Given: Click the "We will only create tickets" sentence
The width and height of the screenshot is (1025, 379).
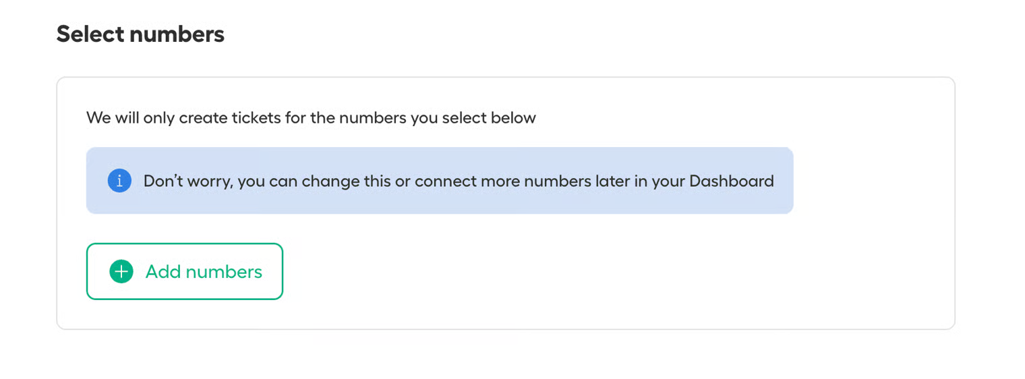Looking at the screenshot, I should [x=311, y=118].
